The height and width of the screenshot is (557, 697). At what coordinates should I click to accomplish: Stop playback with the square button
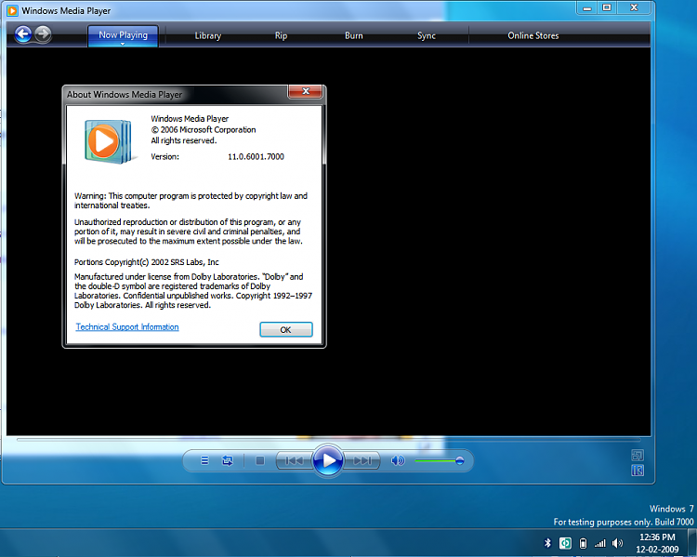(x=260, y=460)
